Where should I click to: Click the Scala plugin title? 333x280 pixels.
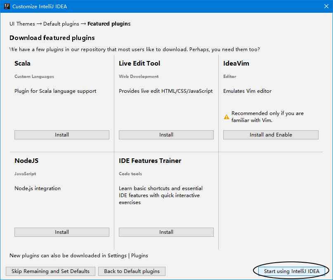point(22,64)
